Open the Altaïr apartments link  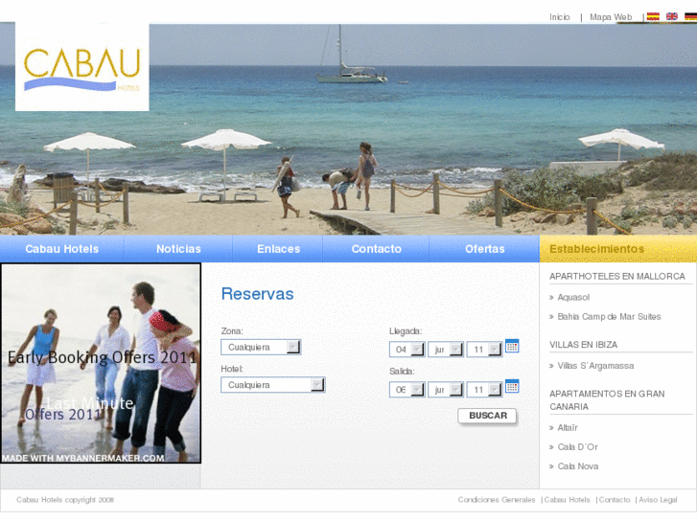coord(568,427)
